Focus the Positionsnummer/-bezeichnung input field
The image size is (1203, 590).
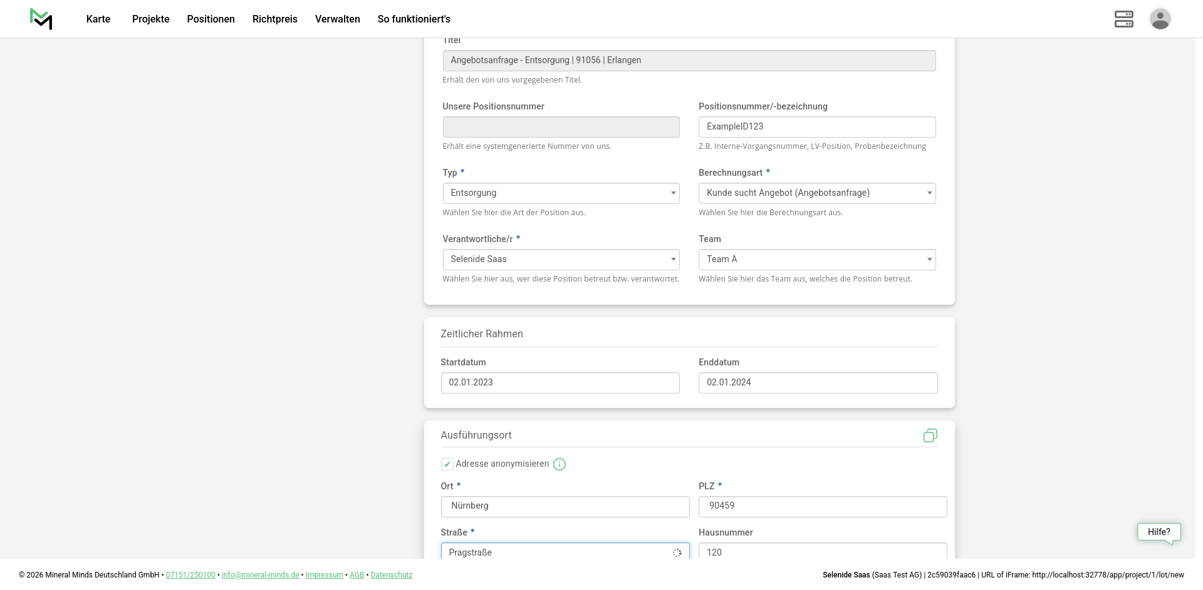[816, 127]
